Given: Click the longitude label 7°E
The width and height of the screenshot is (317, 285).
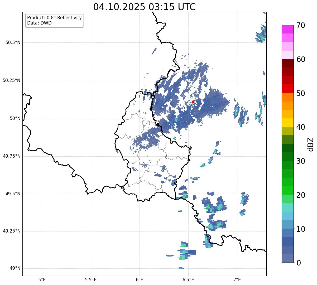Looking at the screenshot, I should (237, 279).
